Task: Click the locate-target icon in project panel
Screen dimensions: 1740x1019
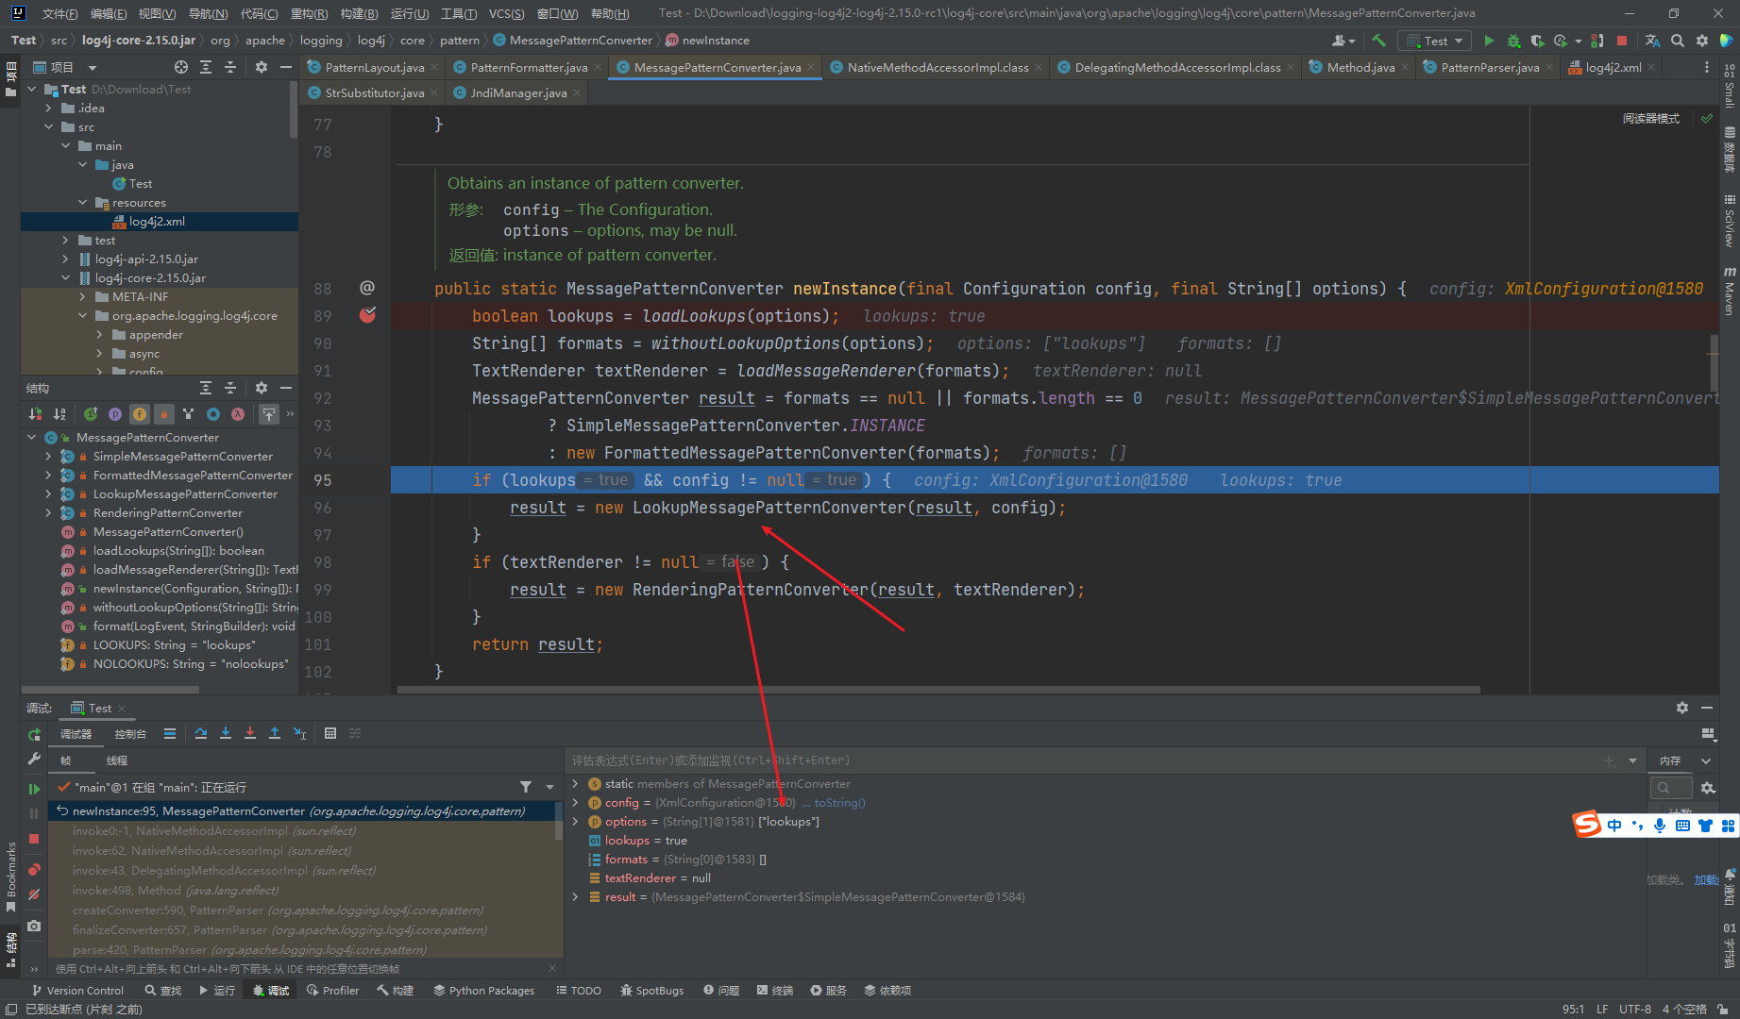Action: [181, 67]
